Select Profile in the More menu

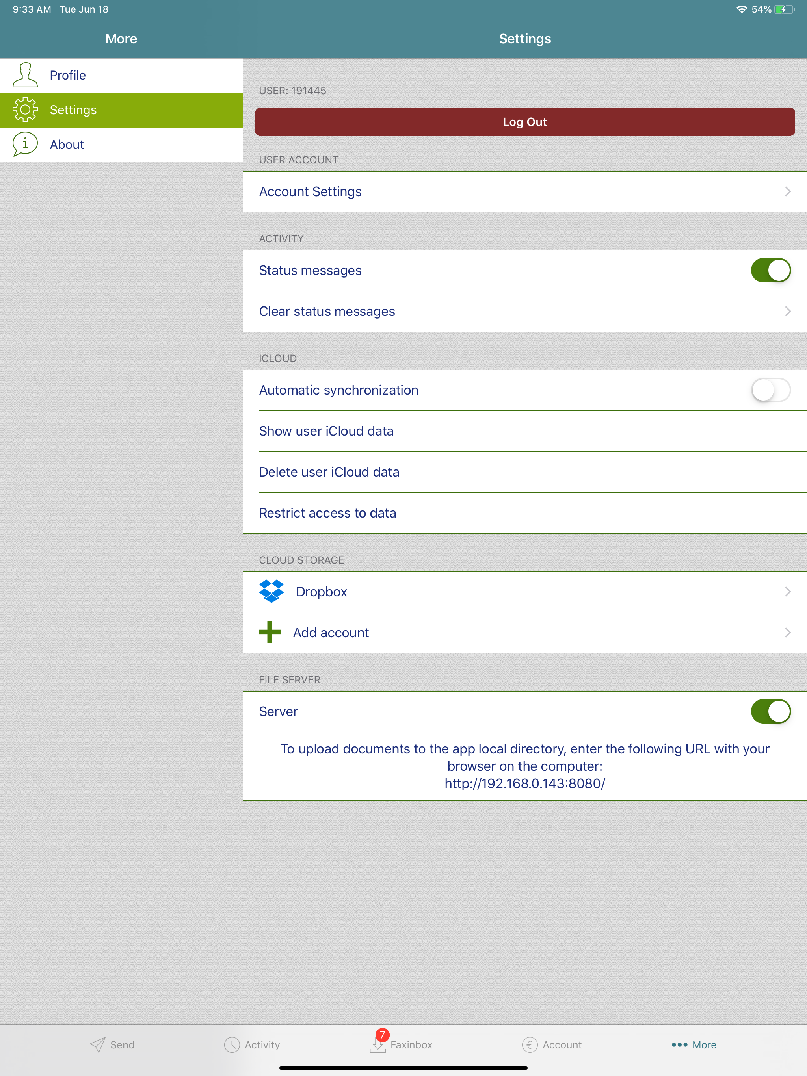tap(121, 75)
